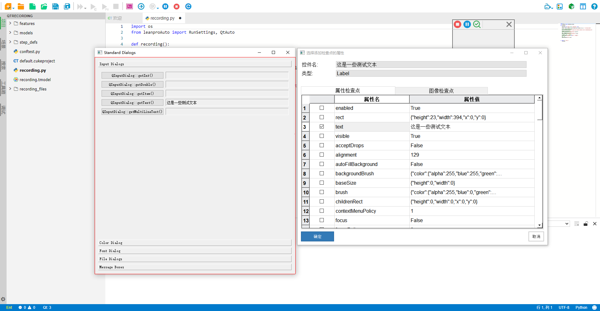Viewport: 600px width, 311px height.
Task: Open the Qt recording dropdown arrow
Action: point(158,8)
